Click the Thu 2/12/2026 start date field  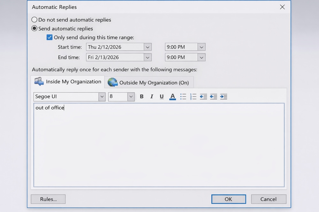pos(115,47)
